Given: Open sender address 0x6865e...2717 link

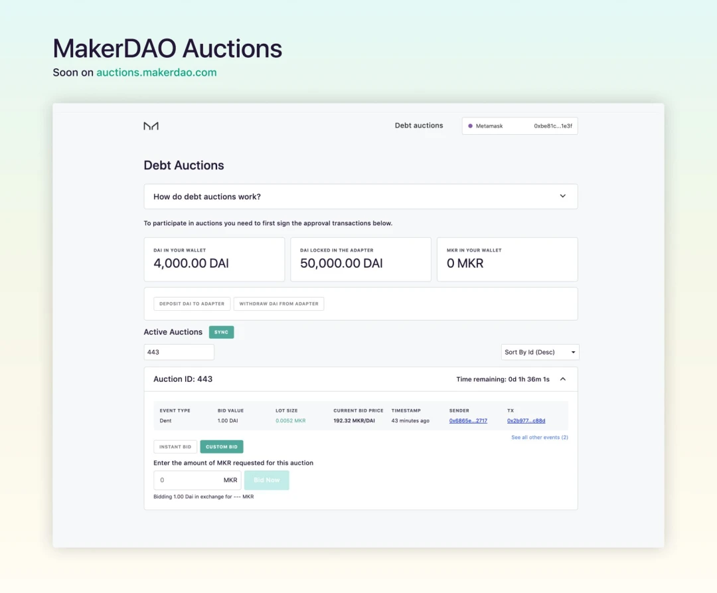Looking at the screenshot, I should coord(468,420).
